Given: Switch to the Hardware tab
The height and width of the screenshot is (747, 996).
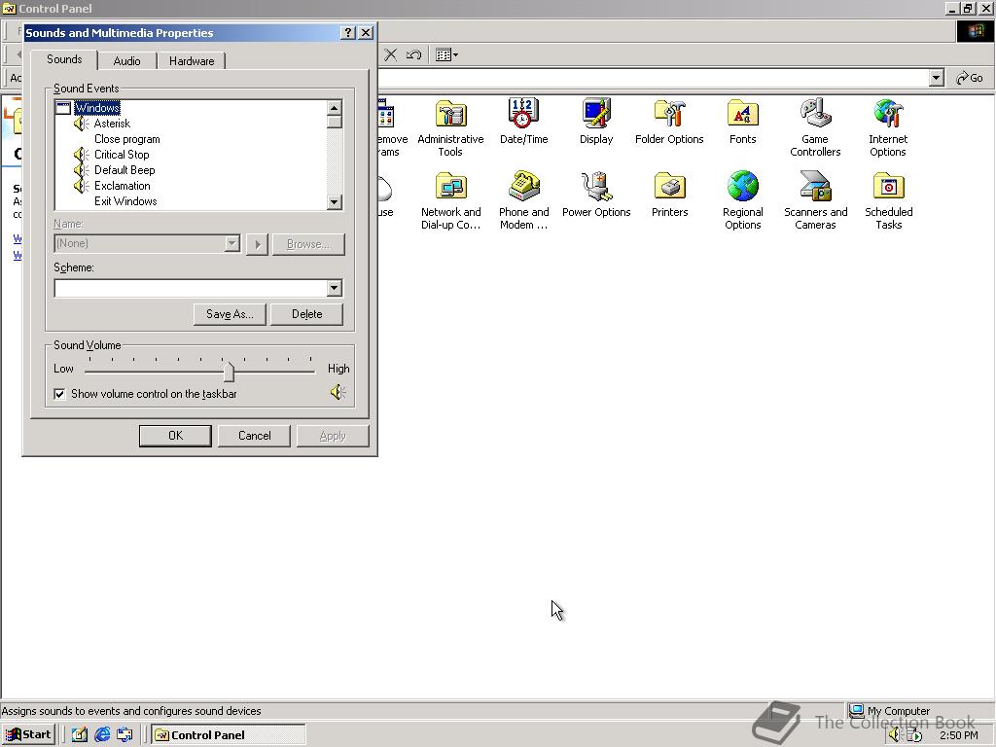Looking at the screenshot, I should pyautogui.click(x=192, y=61).
